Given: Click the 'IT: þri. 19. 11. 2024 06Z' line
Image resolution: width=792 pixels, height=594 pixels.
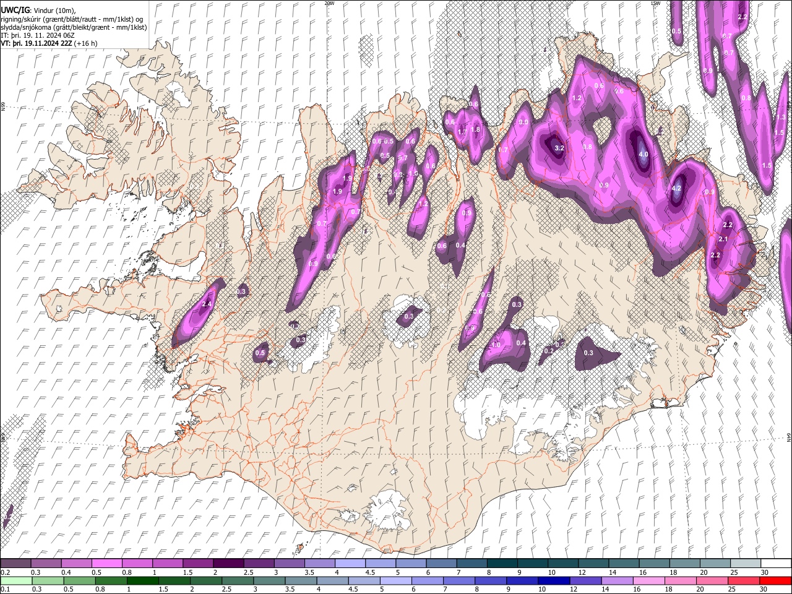Looking at the screenshot, I should click(38, 36).
